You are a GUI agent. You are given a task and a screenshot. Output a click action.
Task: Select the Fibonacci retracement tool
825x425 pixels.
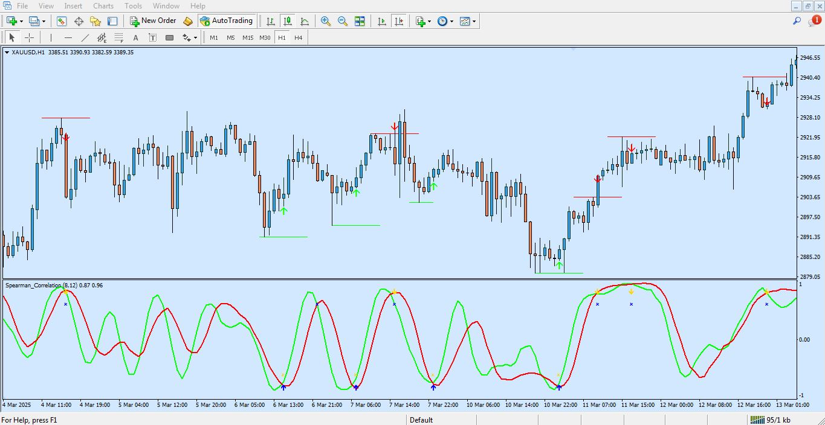tap(119, 37)
